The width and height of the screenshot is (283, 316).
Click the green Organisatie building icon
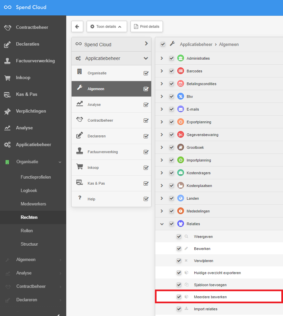(x=7, y=162)
